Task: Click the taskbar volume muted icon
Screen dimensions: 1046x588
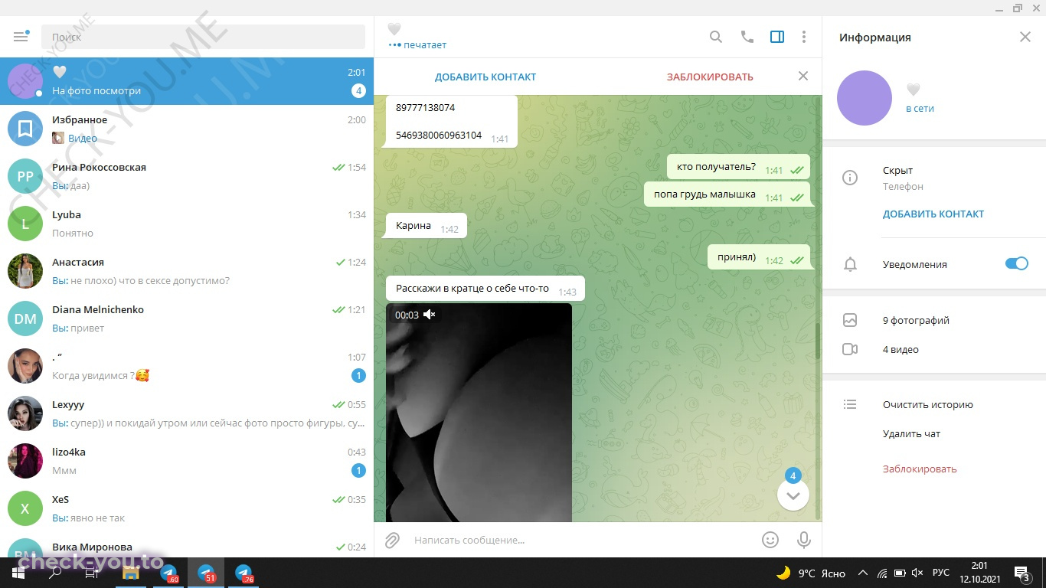Action: coord(917,573)
